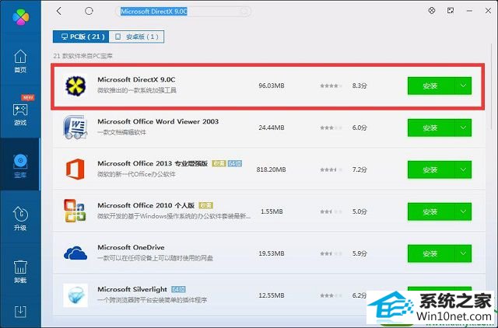498x328 pixels.
Task: Click the search magnifier in search box
Action: coord(244,12)
